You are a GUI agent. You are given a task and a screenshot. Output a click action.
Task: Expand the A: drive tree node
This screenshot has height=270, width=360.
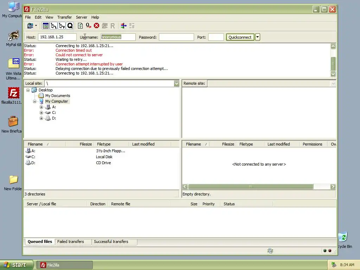[41, 107]
